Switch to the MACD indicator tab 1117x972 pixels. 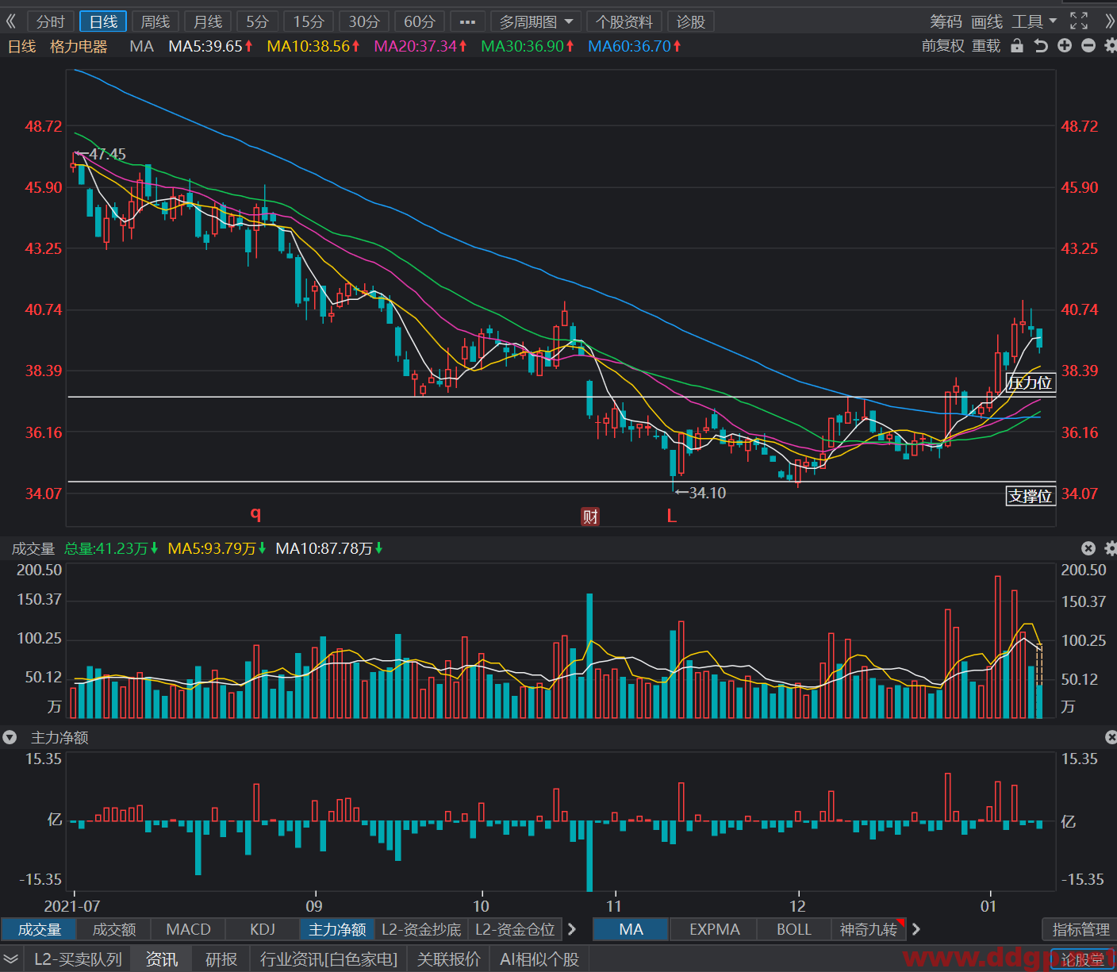[189, 929]
